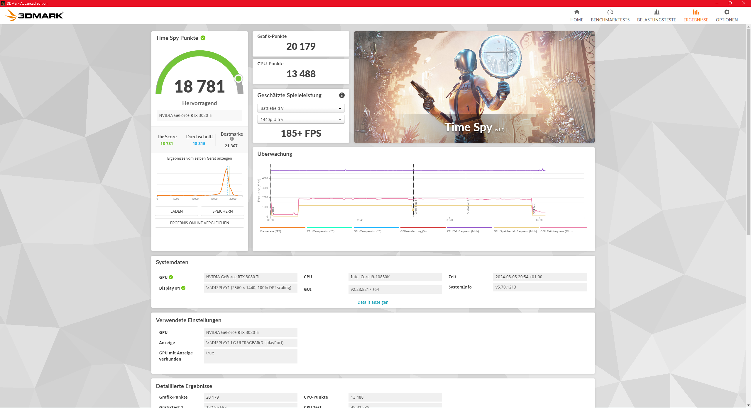This screenshot has height=408, width=751.
Task: Click green validation checkmark beside Time Spy Punkte
Action: pyautogui.click(x=203, y=38)
